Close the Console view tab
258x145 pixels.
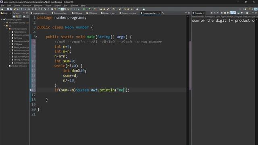coord(204,13)
